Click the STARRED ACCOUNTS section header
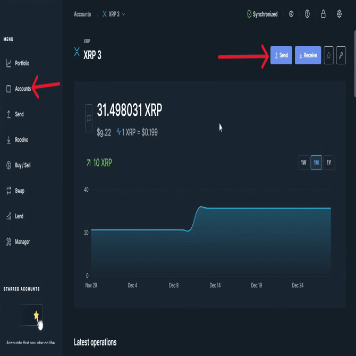Image resolution: width=356 pixels, height=356 pixels. (22, 289)
